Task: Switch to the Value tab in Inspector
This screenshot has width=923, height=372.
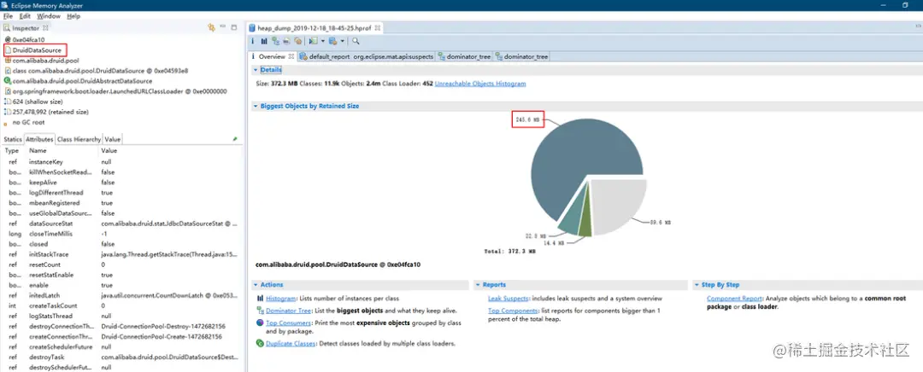Action: (x=113, y=139)
